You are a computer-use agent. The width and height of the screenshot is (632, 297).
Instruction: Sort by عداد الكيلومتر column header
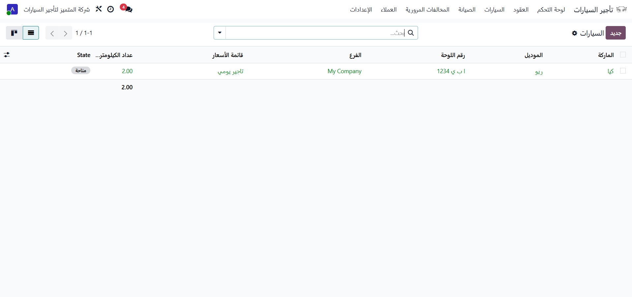coord(114,55)
